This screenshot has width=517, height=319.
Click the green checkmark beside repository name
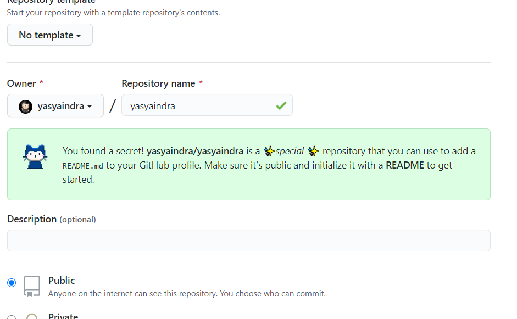tap(281, 105)
